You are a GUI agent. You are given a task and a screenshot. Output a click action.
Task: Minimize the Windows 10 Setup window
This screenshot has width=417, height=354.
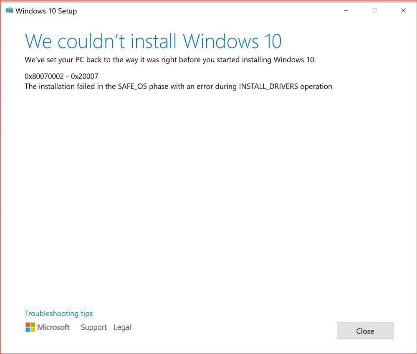point(346,10)
